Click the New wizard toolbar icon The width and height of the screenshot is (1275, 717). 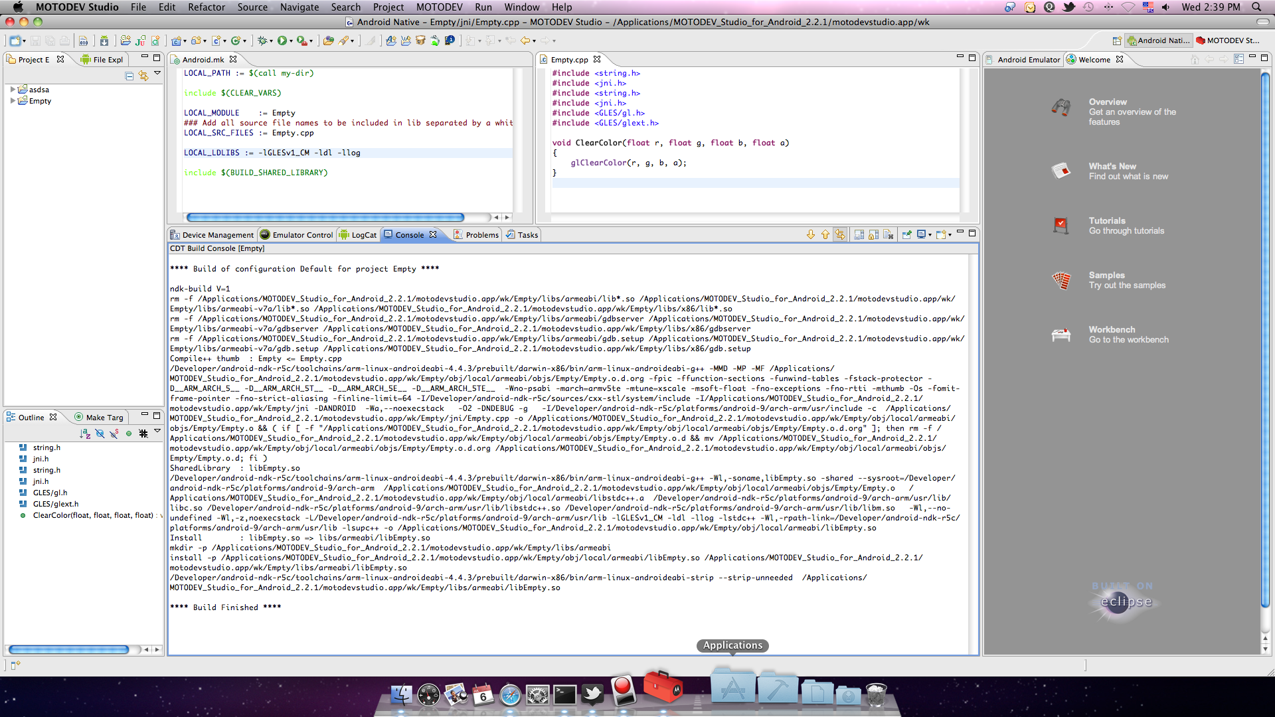pos(15,40)
